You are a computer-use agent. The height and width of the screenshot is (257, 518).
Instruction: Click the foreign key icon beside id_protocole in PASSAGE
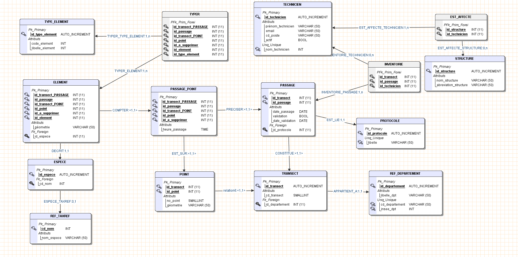[x=265, y=130]
